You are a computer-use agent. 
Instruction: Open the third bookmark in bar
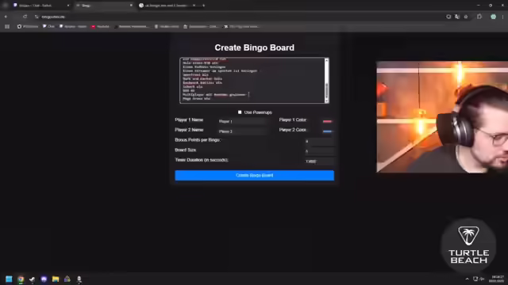73,26
